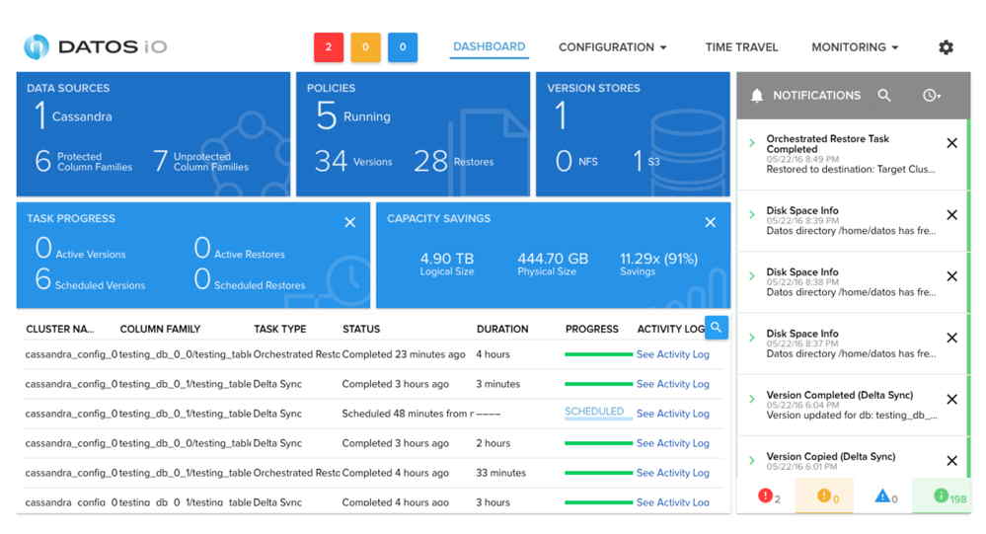Dismiss Version Completed (Delta Sync) notification

tap(952, 400)
